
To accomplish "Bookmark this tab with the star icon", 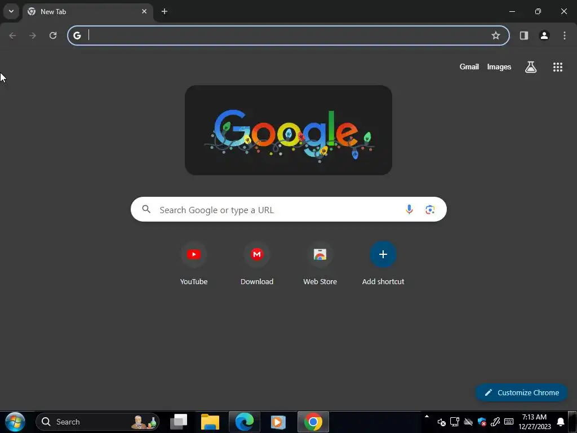I will coord(496,36).
